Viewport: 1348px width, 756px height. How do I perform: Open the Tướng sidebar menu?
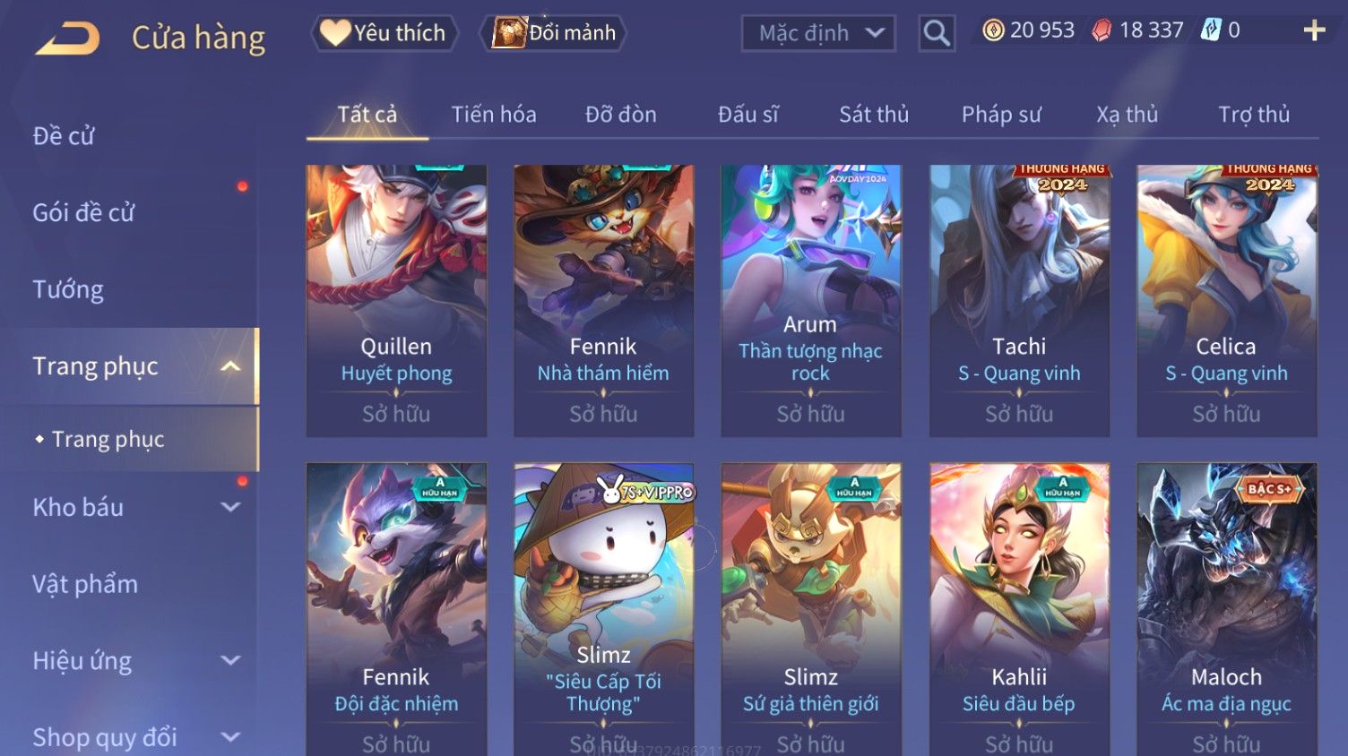pos(68,289)
